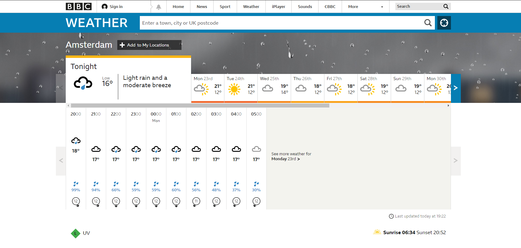Open the CBBC menu item
The image size is (521, 248).
coord(330,6)
